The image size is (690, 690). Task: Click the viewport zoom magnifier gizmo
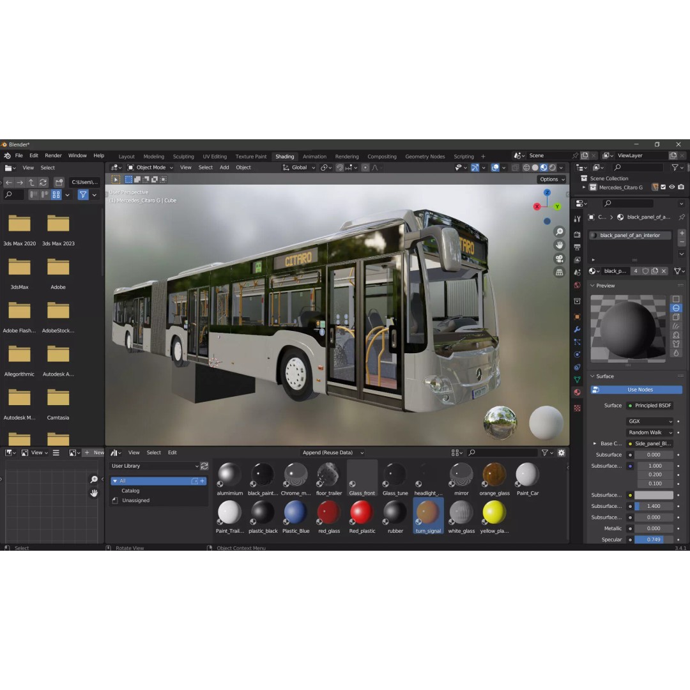pos(559,232)
